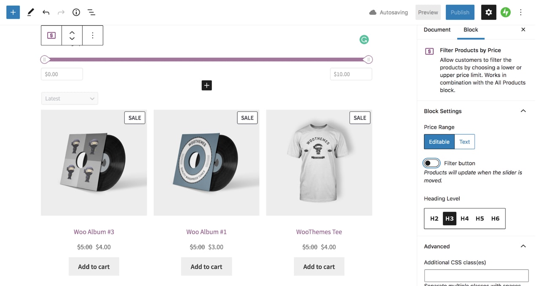Viewport: 536px width, 286px height.
Task: Select the Edit (pencil) tool
Action: click(30, 12)
